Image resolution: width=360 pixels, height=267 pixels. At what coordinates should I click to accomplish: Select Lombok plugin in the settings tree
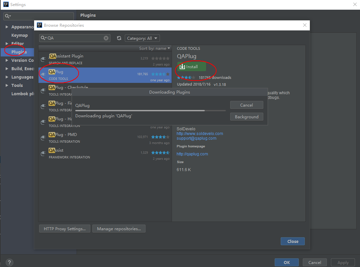click(23, 94)
